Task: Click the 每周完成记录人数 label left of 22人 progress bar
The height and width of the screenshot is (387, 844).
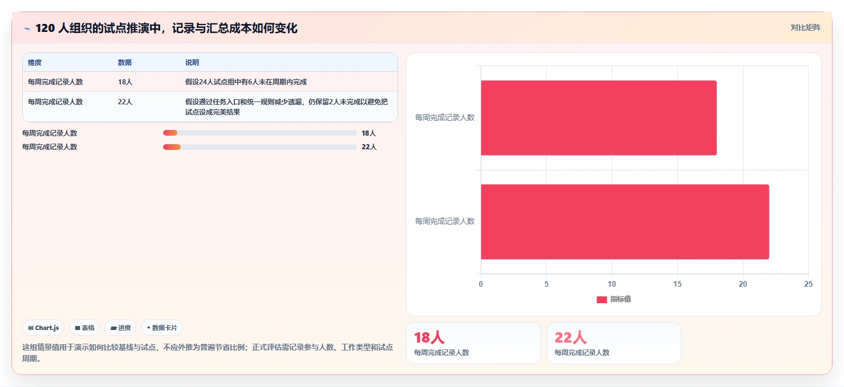Action: (x=50, y=147)
